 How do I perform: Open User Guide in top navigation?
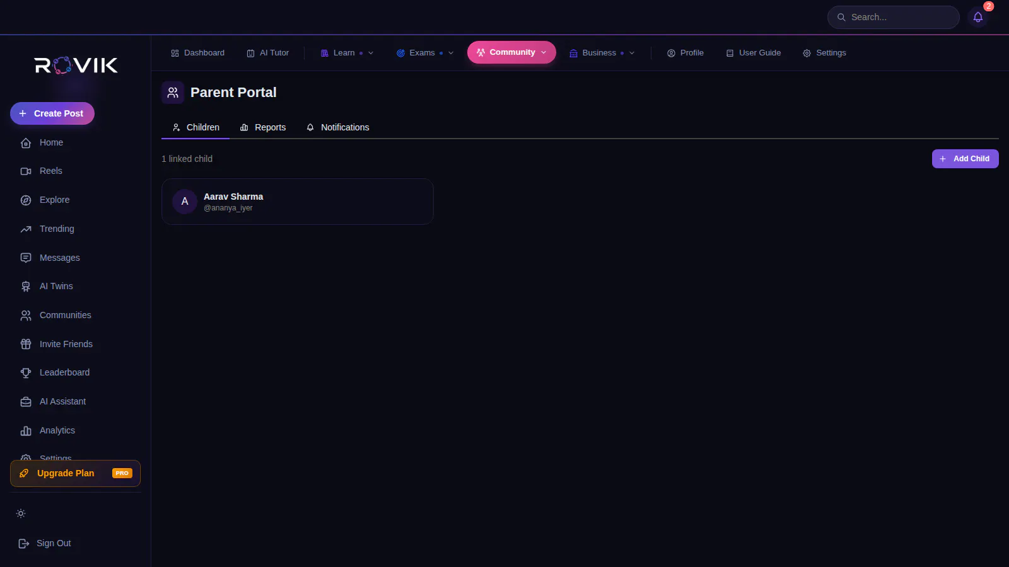pyautogui.click(x=754, y=53)
